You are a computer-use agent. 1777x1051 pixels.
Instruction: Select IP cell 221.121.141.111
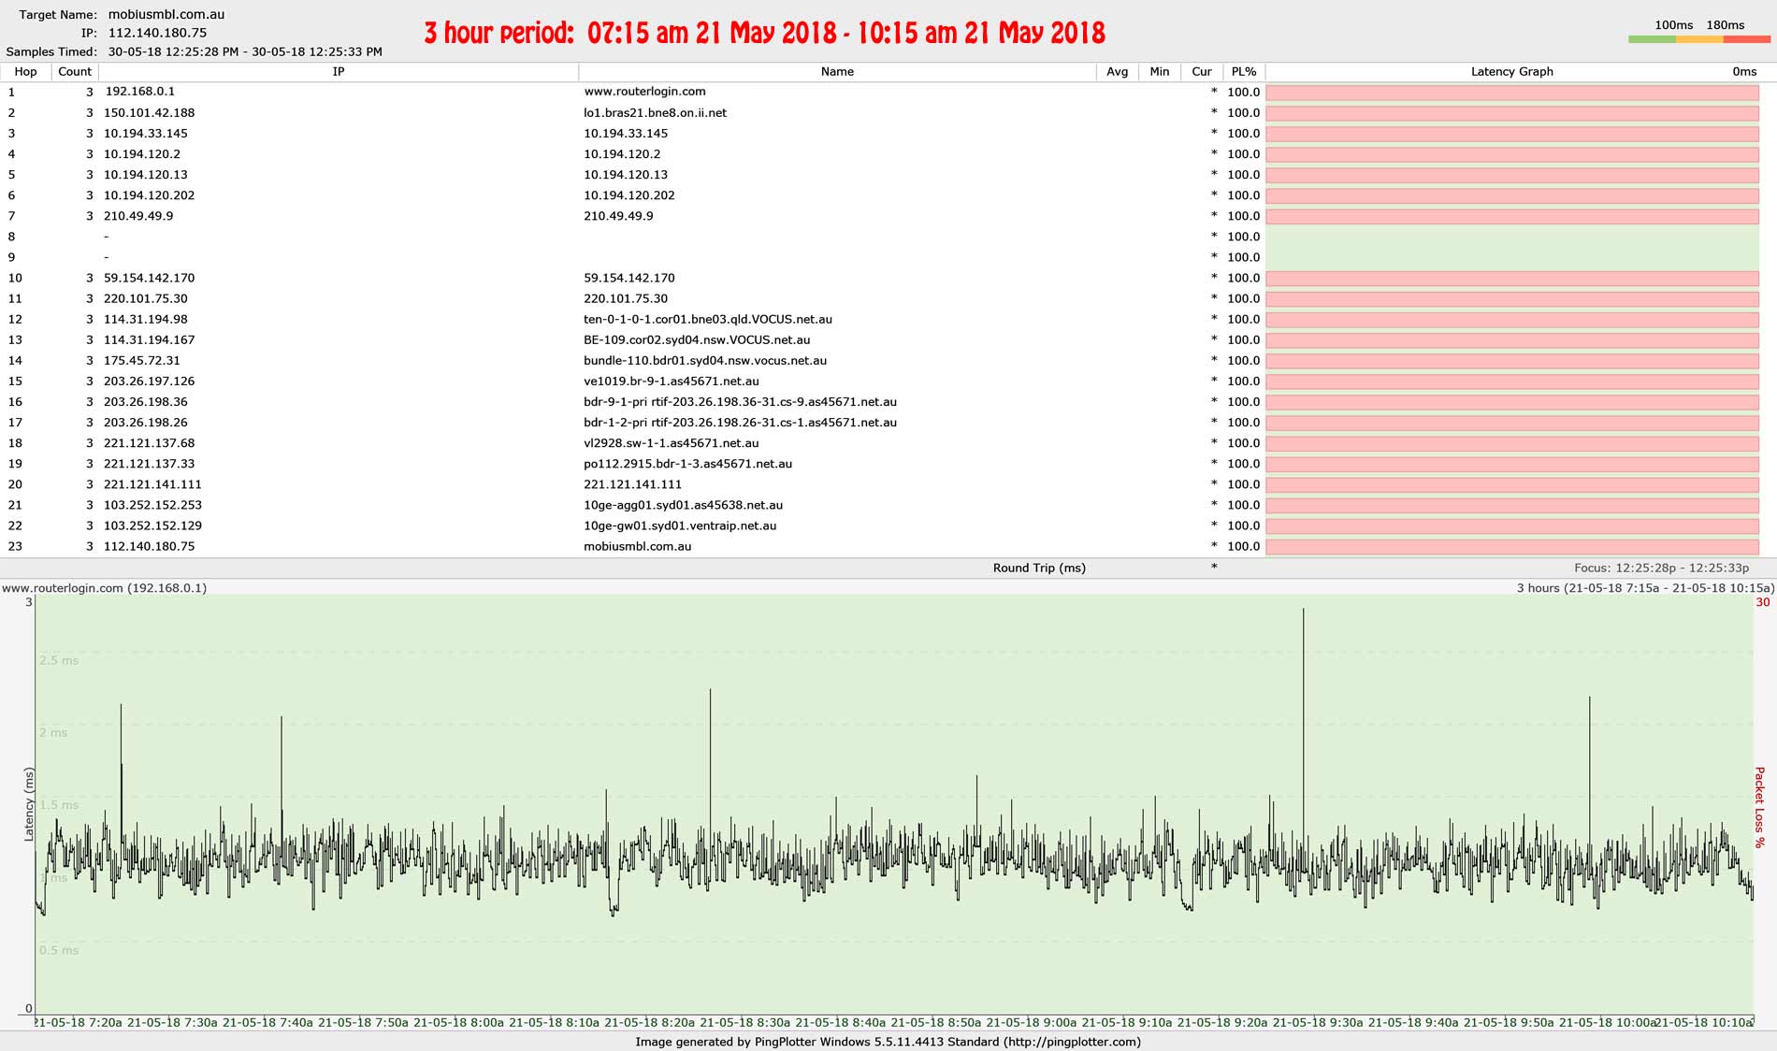coord(152,483)
